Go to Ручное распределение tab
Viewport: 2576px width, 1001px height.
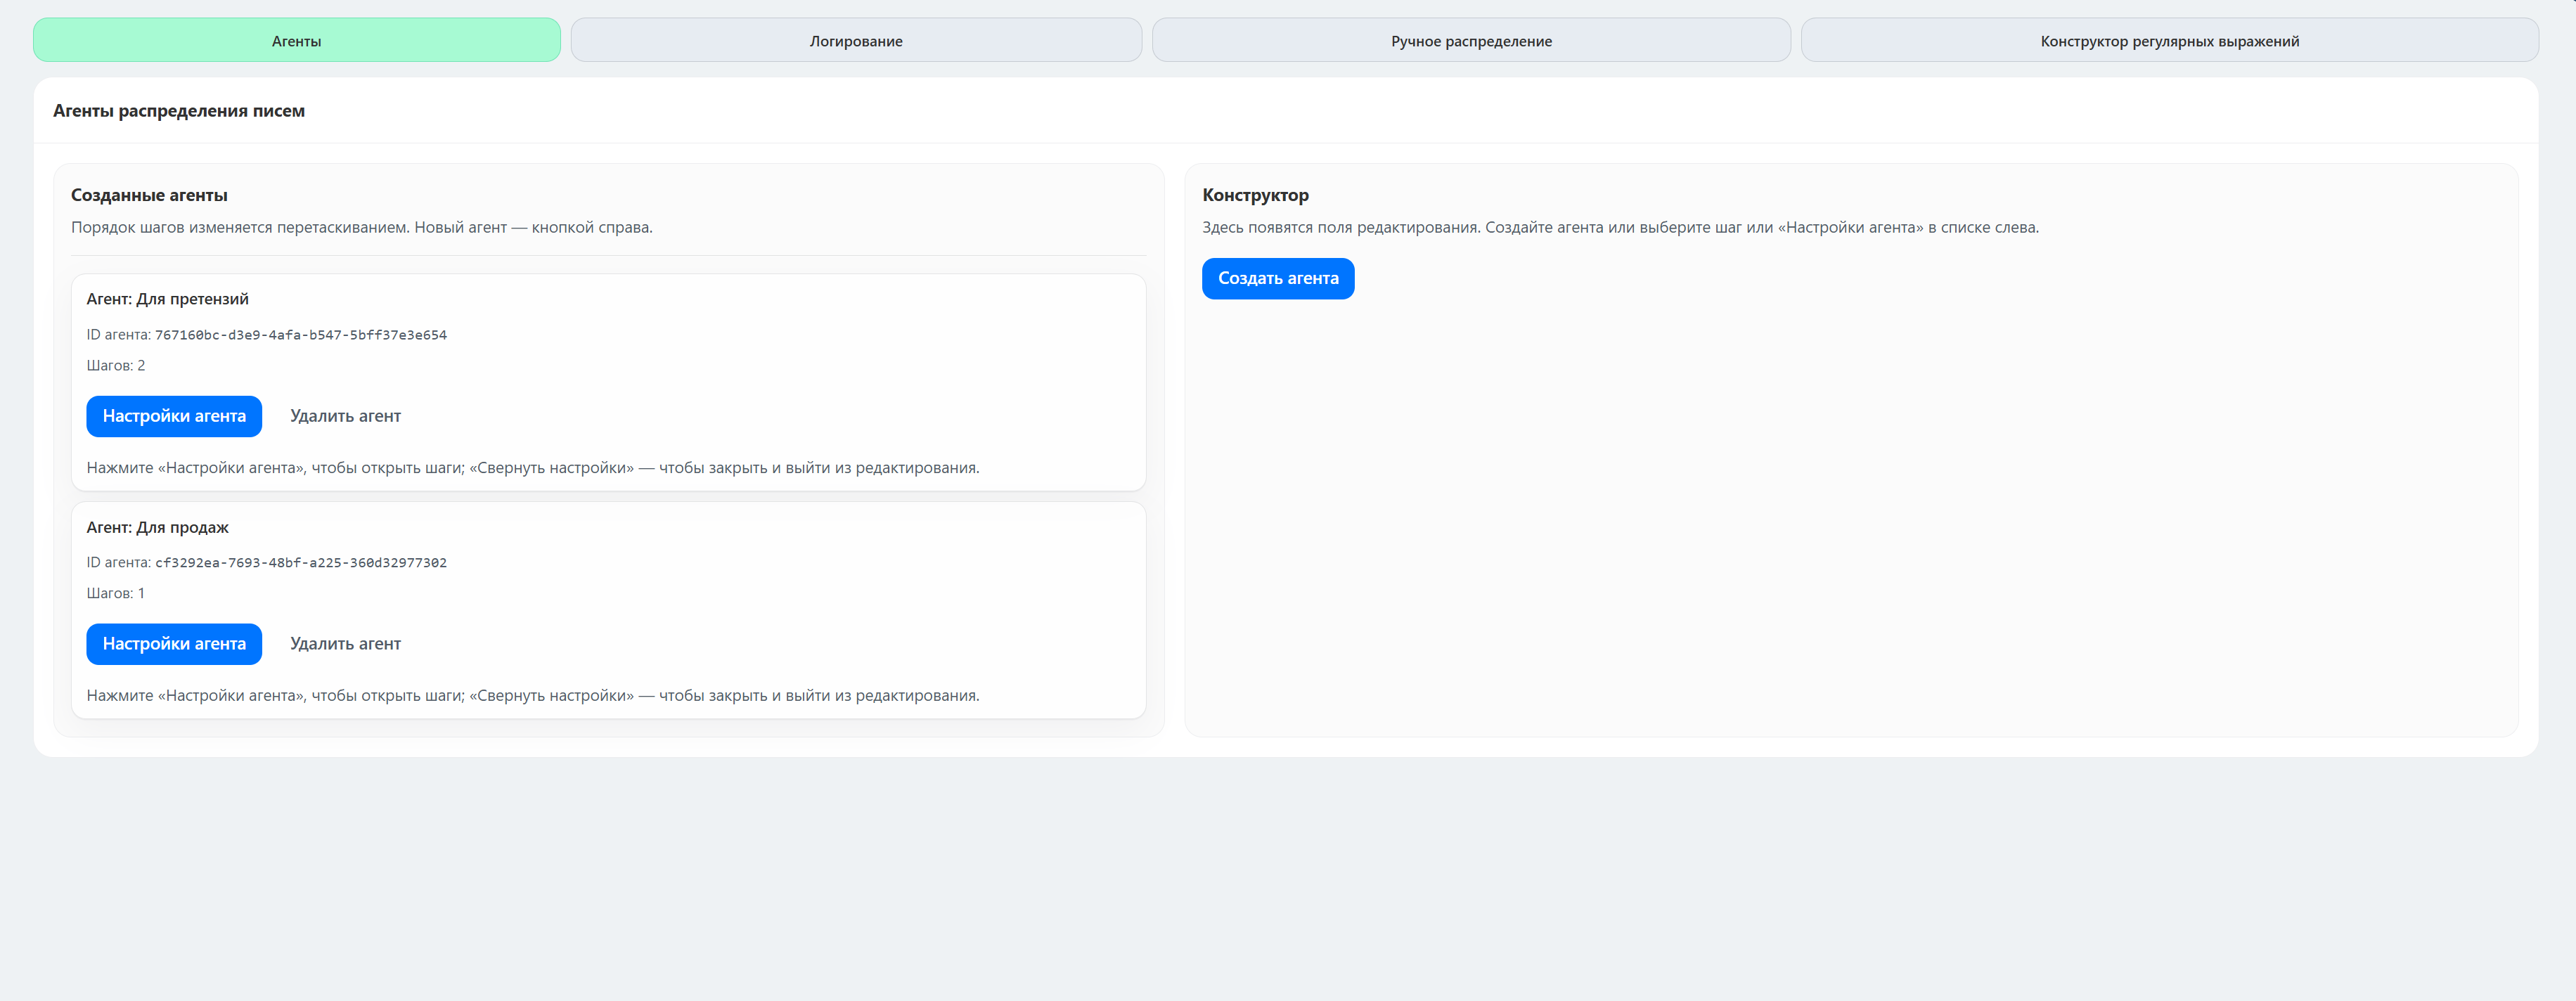tap(1470, 41)
